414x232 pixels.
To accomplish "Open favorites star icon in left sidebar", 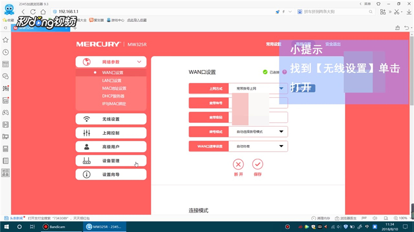I will tap(5, 40).
